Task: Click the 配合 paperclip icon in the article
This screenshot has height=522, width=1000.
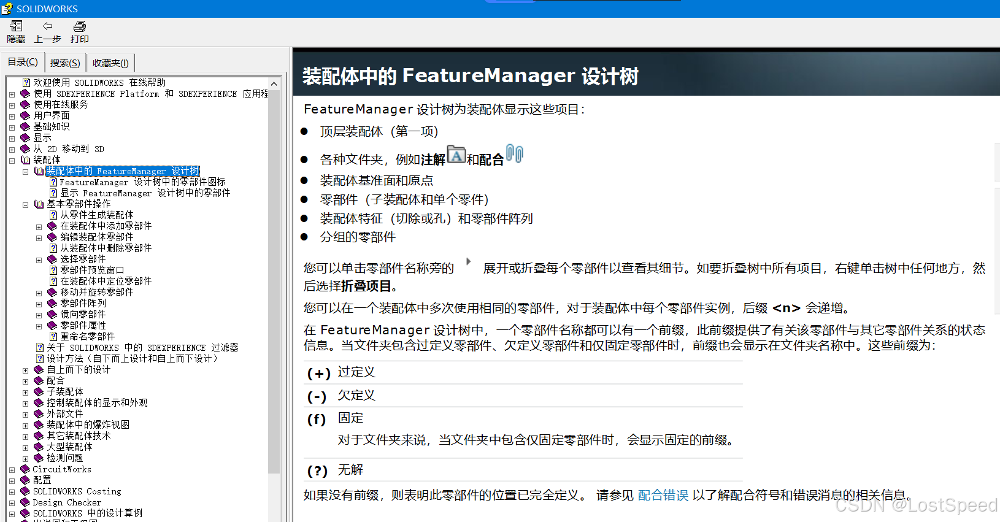Action: (515, 153)
